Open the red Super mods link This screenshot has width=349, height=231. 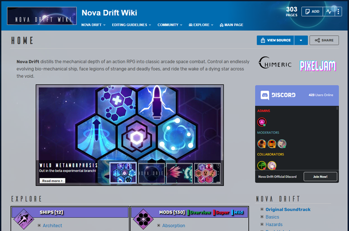(222, 213)
